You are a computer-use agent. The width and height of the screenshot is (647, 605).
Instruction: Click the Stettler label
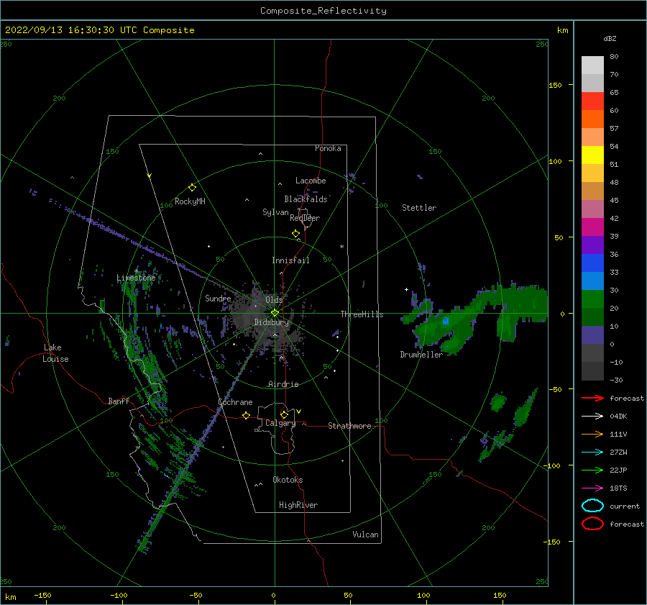coord(419,208)
